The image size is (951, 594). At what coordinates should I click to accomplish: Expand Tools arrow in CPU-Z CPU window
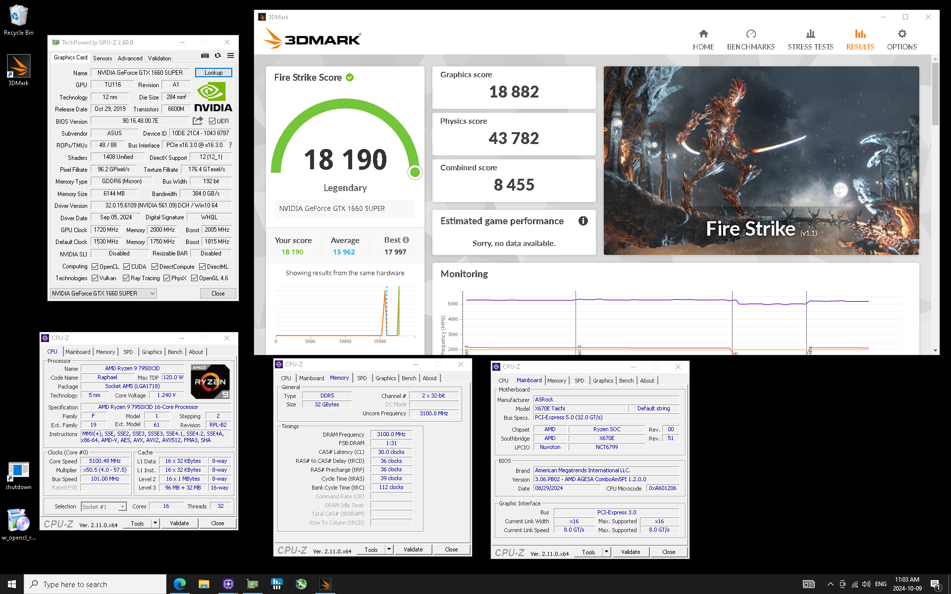click(x=155, y=523)
